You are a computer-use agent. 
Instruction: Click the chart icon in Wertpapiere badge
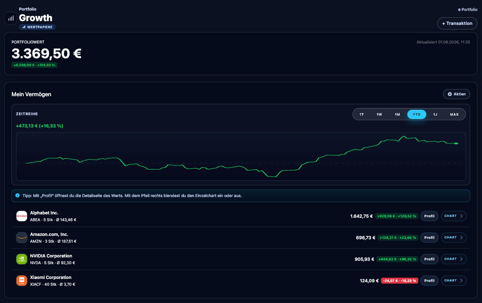point(24,27)
